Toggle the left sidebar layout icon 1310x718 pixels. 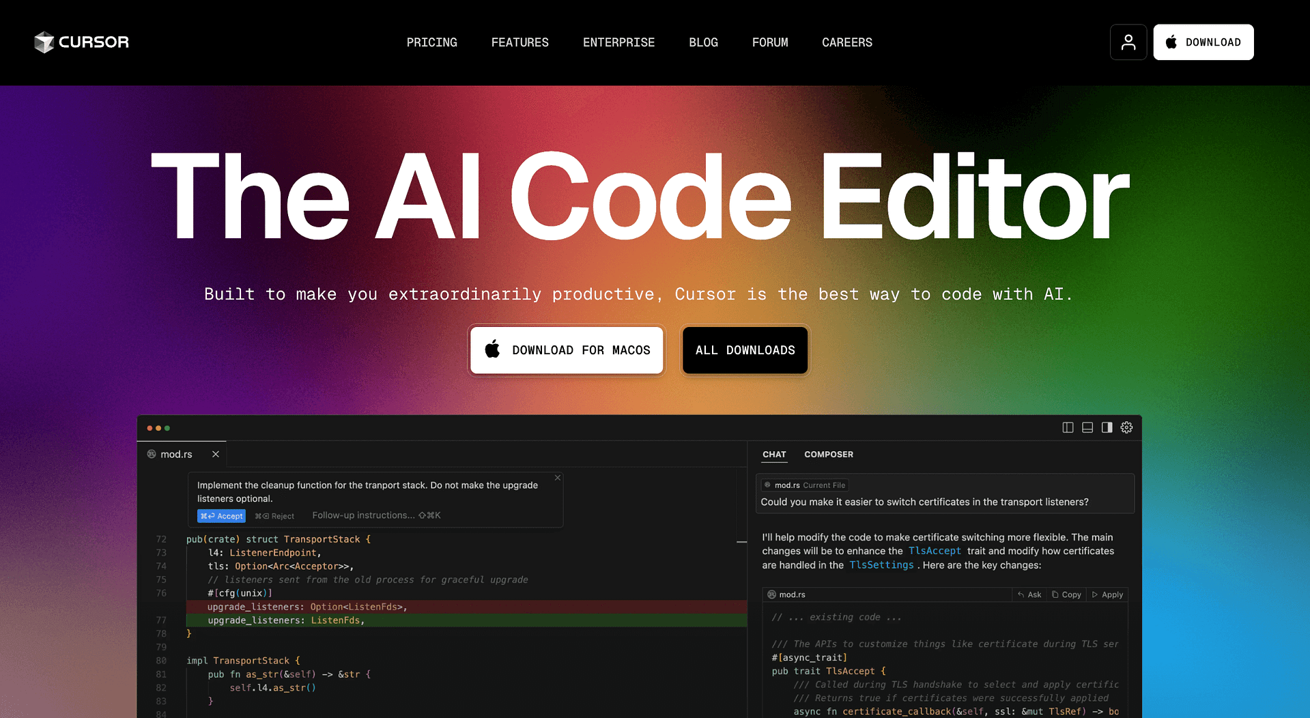(x=1068, y=427)
